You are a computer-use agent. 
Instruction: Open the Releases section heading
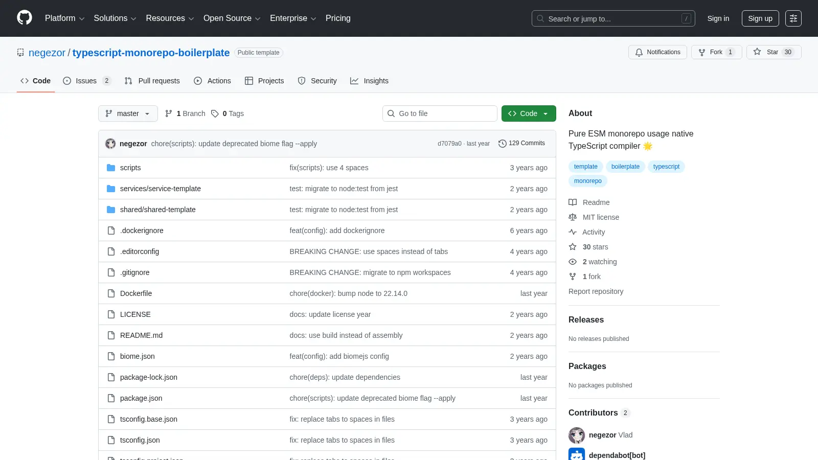point(586,319)
